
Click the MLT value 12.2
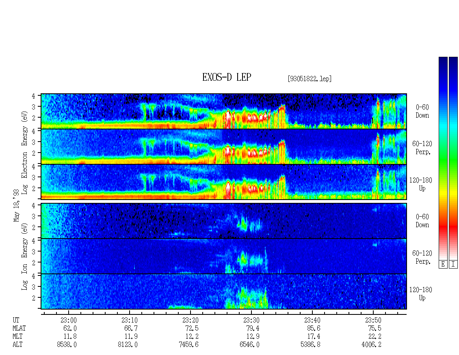pyautogui.click(x=192, y=337)
